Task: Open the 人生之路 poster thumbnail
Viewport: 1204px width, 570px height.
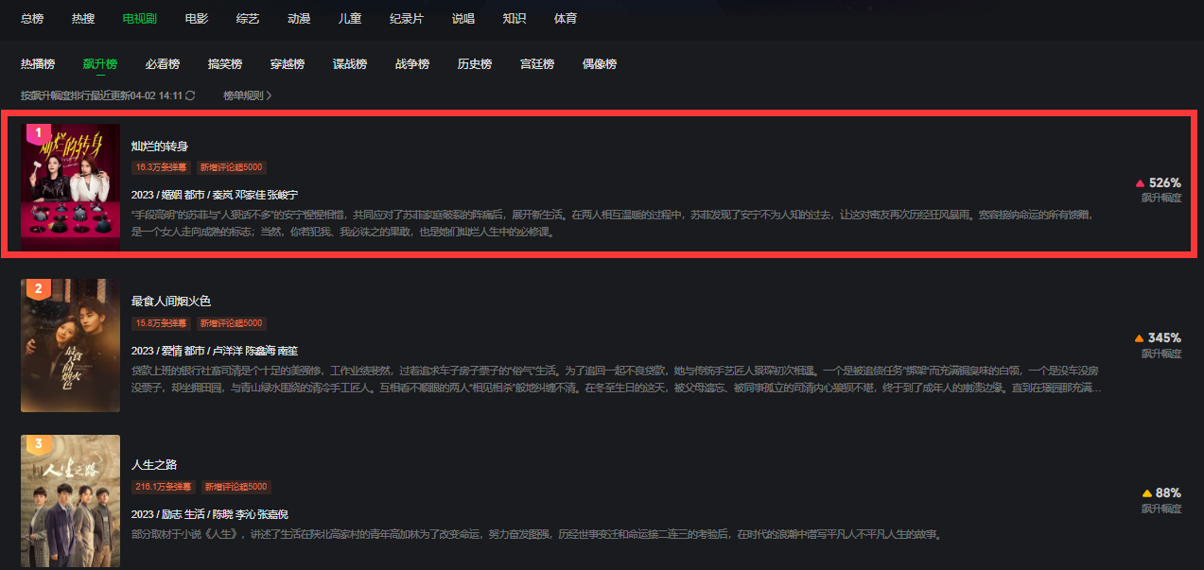Action: [71, 501]
